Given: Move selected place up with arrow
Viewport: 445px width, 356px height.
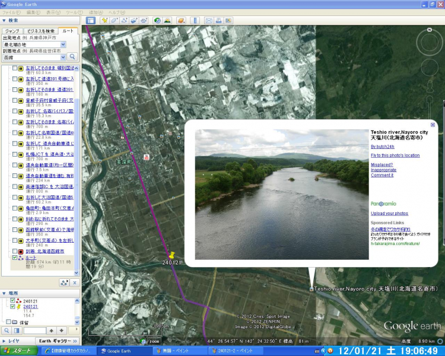Looking at the screenshot, I should click(52, 330).
